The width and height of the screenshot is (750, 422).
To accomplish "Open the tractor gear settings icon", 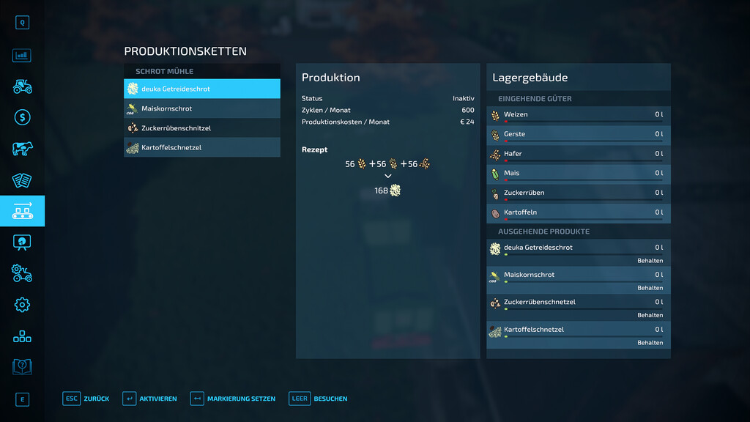I will tap(22, 273).
